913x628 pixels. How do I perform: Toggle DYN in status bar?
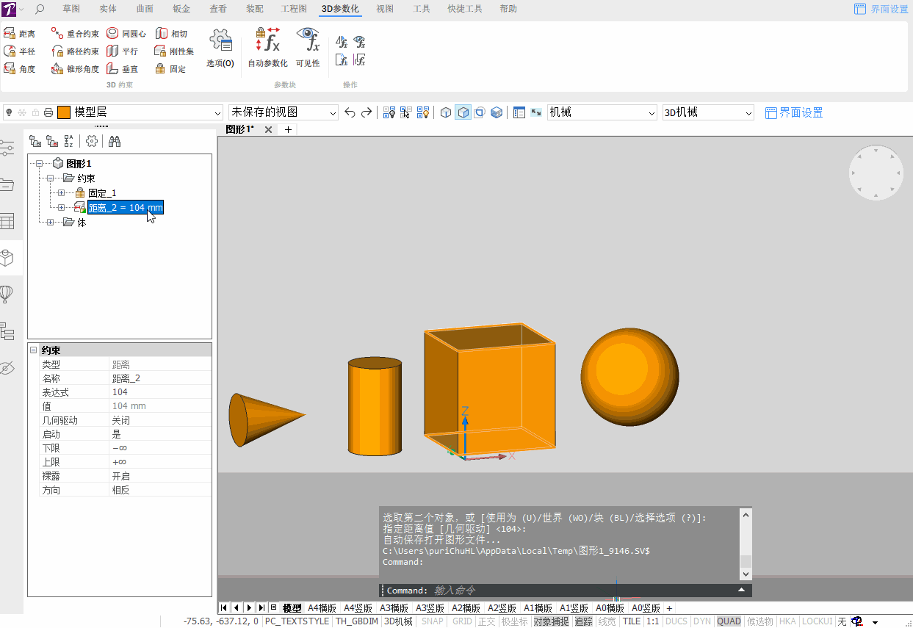[x=702, y=621]
